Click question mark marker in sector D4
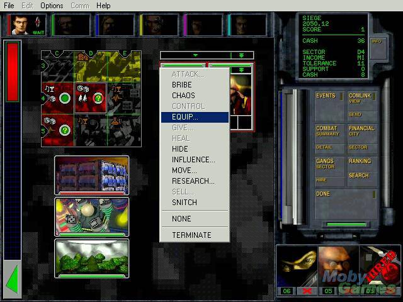 [x=98, y=98]
